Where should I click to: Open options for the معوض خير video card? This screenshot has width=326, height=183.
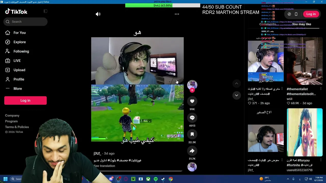click(282, 160)
